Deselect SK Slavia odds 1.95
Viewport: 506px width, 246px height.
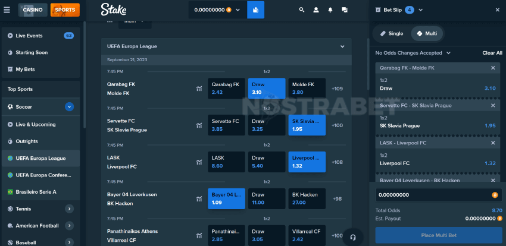307,125
